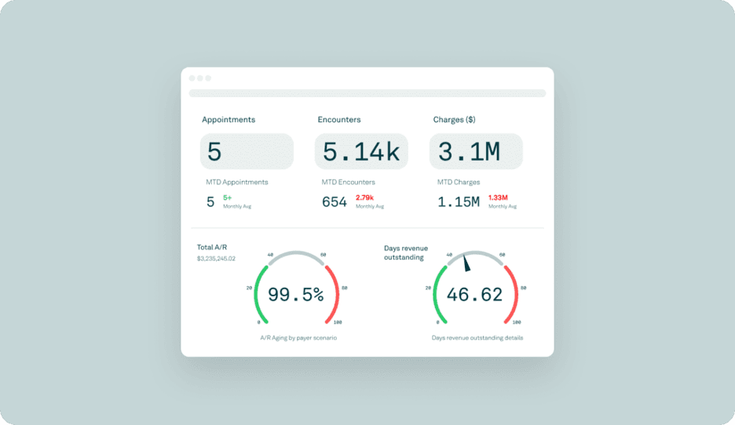The height and width of the screenshot is (425, 735).
Task: Click the green 5+ monthly average indicator
Action: tap(228, 198)
